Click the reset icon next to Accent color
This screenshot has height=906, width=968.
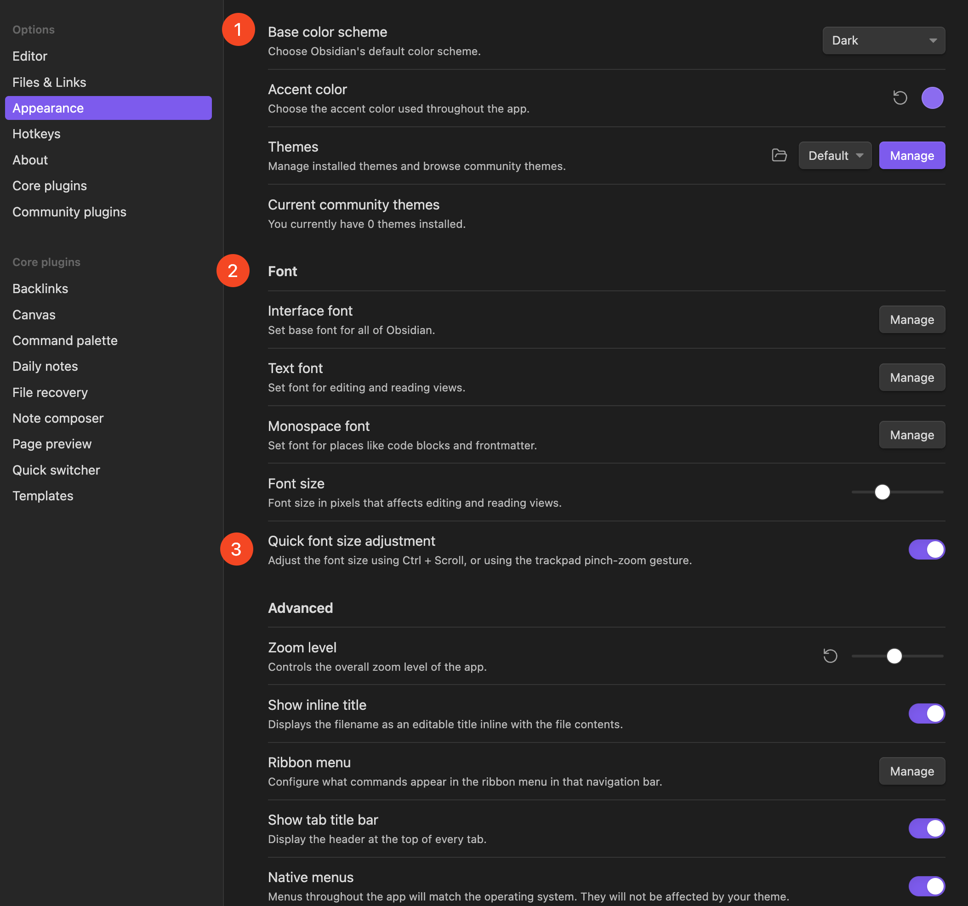pos(901,97)
